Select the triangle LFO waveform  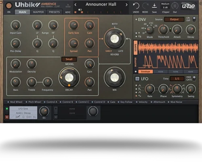tap(139, 85)
